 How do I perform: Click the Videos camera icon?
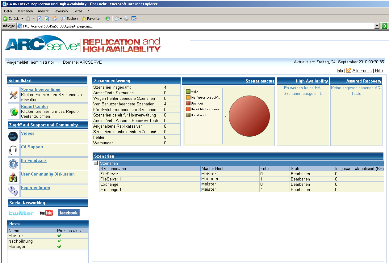point(13,136)
